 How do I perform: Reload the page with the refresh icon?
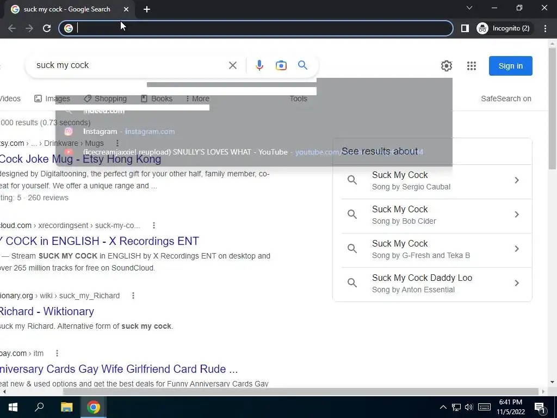coord(47,28)
